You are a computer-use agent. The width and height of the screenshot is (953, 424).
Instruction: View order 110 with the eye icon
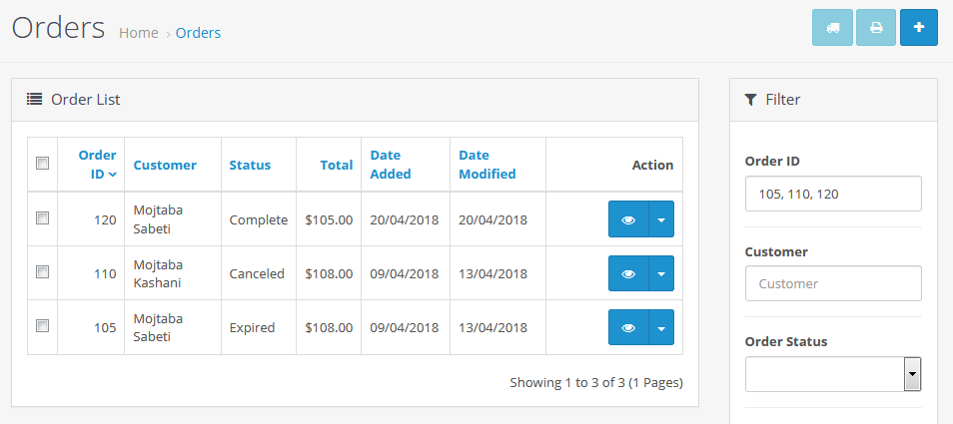628,273
